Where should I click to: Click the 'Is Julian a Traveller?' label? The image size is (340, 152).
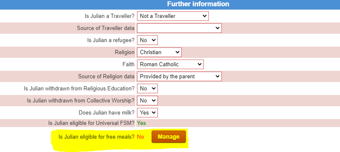tap(109, 16)
